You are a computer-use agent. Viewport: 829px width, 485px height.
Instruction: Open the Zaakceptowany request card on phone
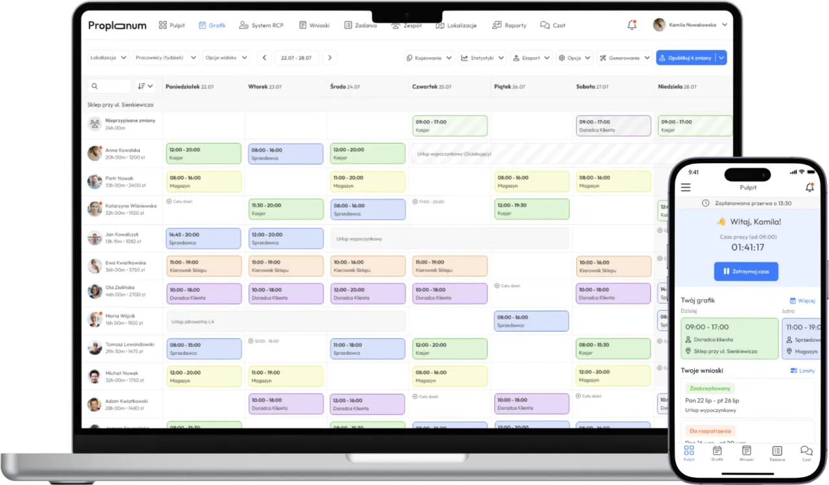pos(747,400)
